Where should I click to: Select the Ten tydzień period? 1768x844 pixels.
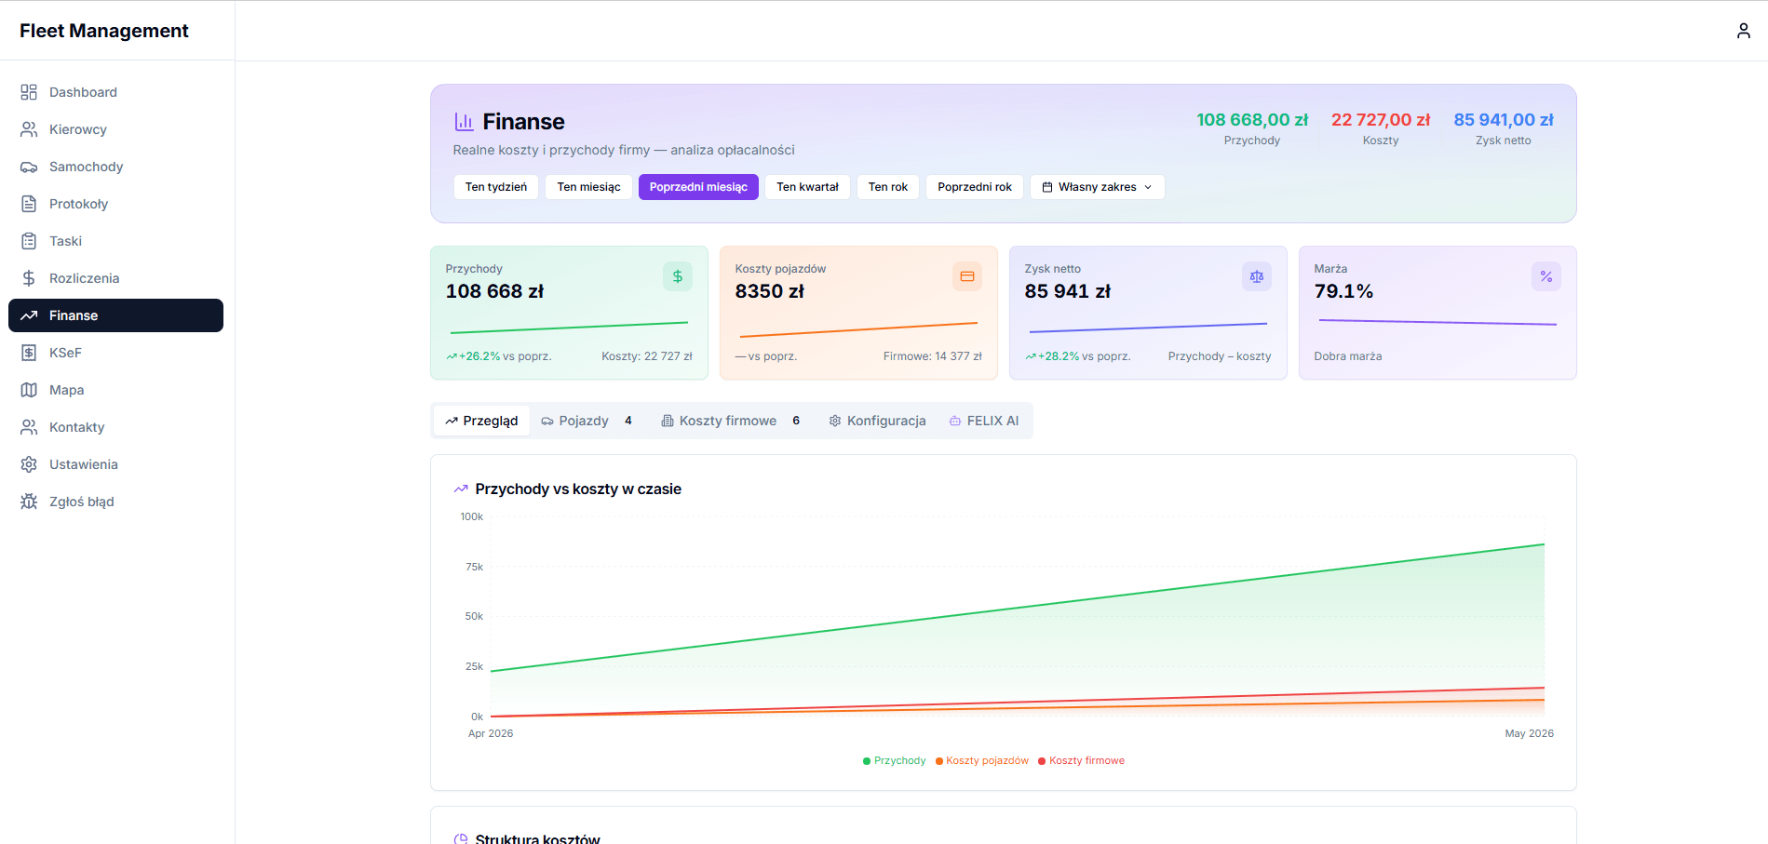(496, 187)
